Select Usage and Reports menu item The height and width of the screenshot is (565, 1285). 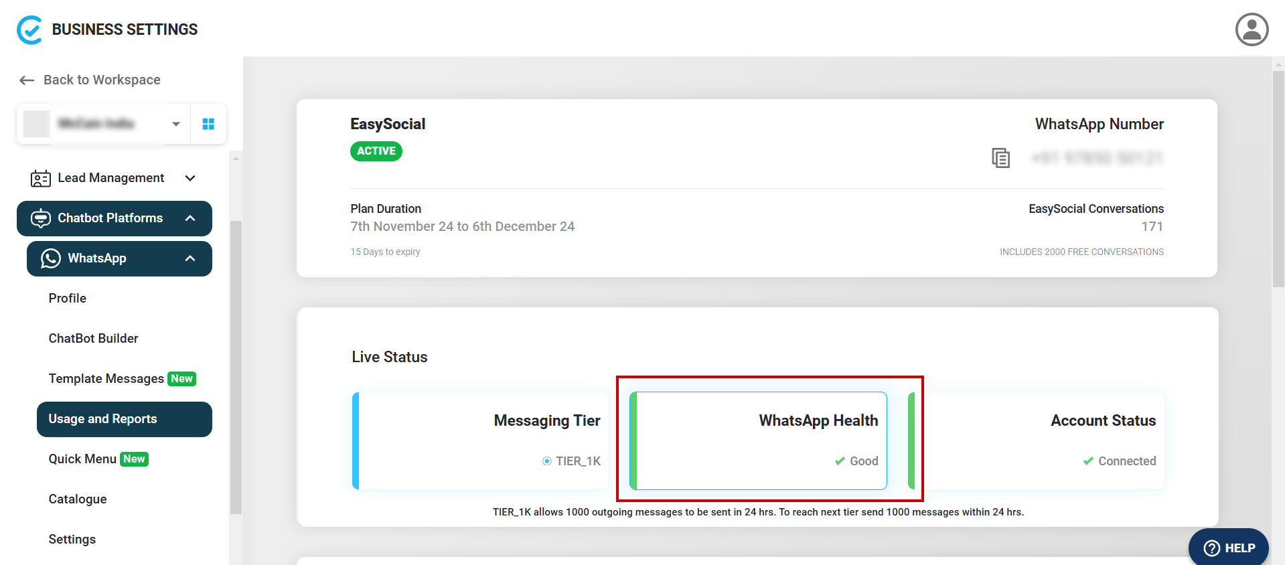(x=125, y=419)
